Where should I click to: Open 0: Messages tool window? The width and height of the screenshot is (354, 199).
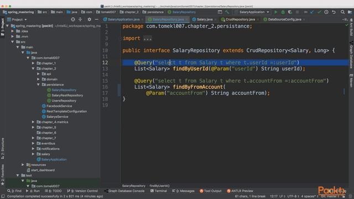183,191
